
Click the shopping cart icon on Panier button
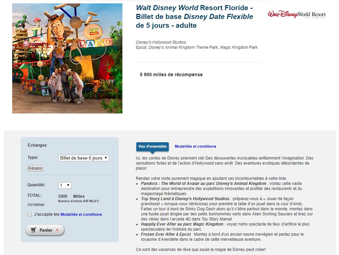[33, 230]
